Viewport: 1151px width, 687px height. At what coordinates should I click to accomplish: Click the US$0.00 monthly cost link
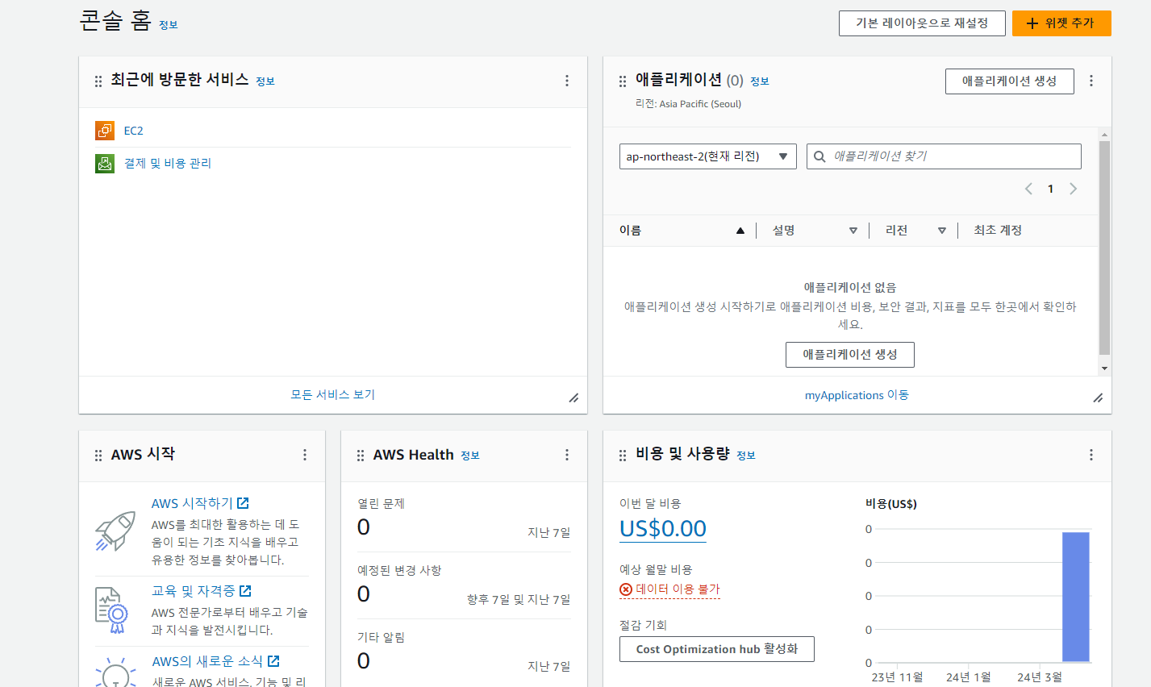pyautogui.click(x=663, y=529)
